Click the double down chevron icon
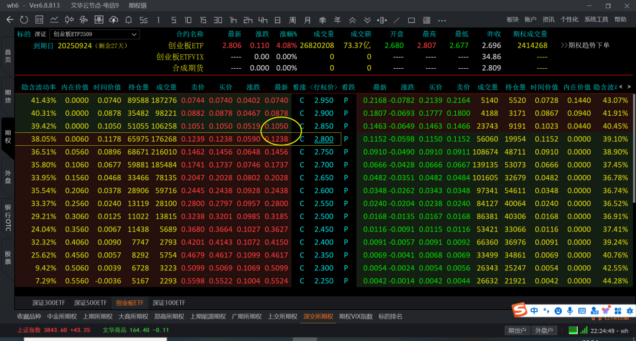Screen dimensions: 636x341 coord(367,20)
